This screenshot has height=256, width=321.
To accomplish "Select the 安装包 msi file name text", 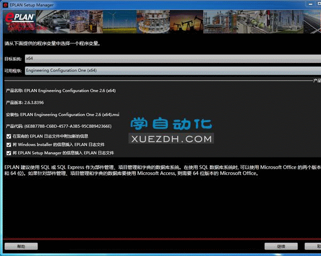I will (x=70, y=115).
